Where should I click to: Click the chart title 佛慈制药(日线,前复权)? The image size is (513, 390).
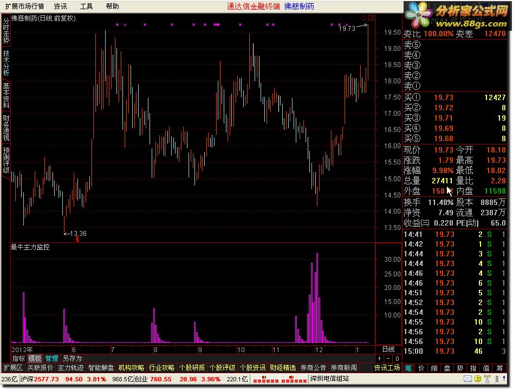pyautogui.click(x=43, y=18)
